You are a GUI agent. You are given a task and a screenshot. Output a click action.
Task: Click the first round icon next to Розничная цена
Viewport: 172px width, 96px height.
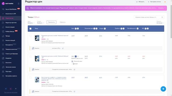click(94, 29)
